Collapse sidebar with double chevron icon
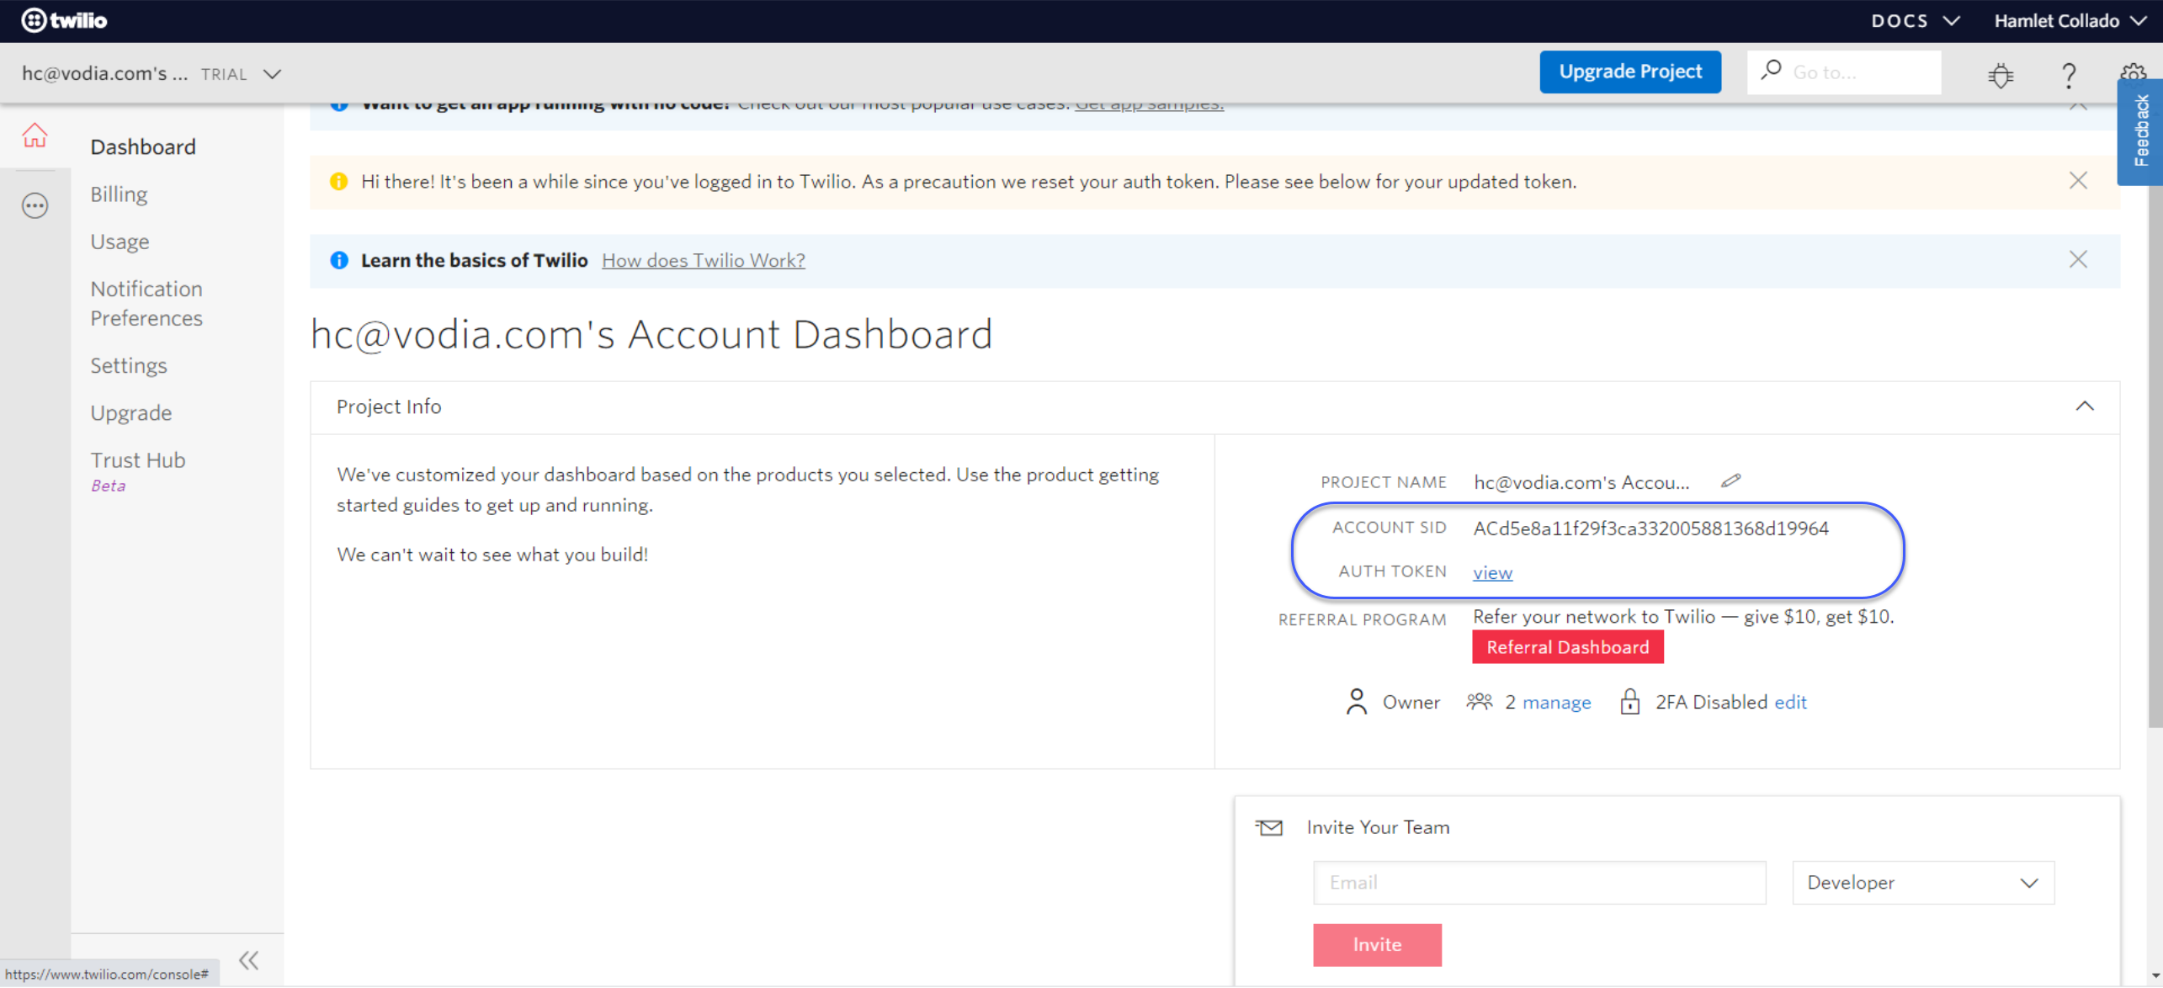2163x988 pixels. 248,960
